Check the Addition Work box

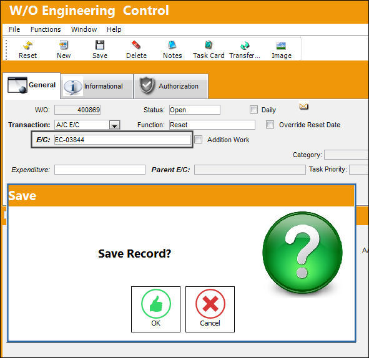point(198,140)
